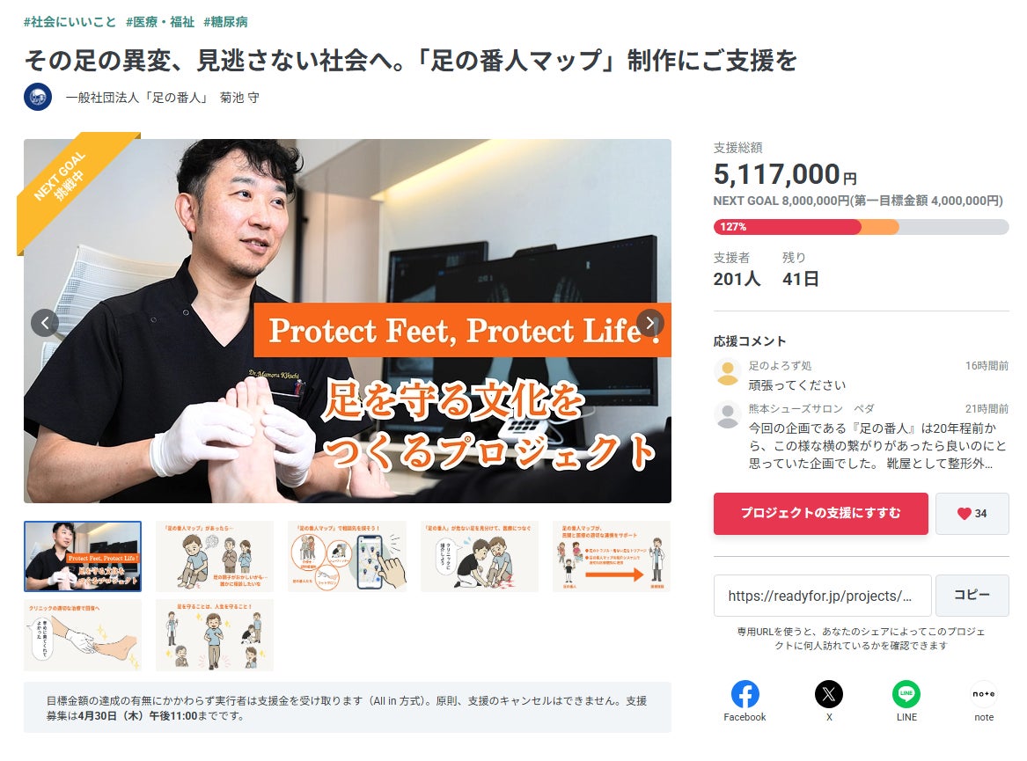Open the #糖尿病 tag
This screenshot has height=761, width=1027.
tap(225, 22)
